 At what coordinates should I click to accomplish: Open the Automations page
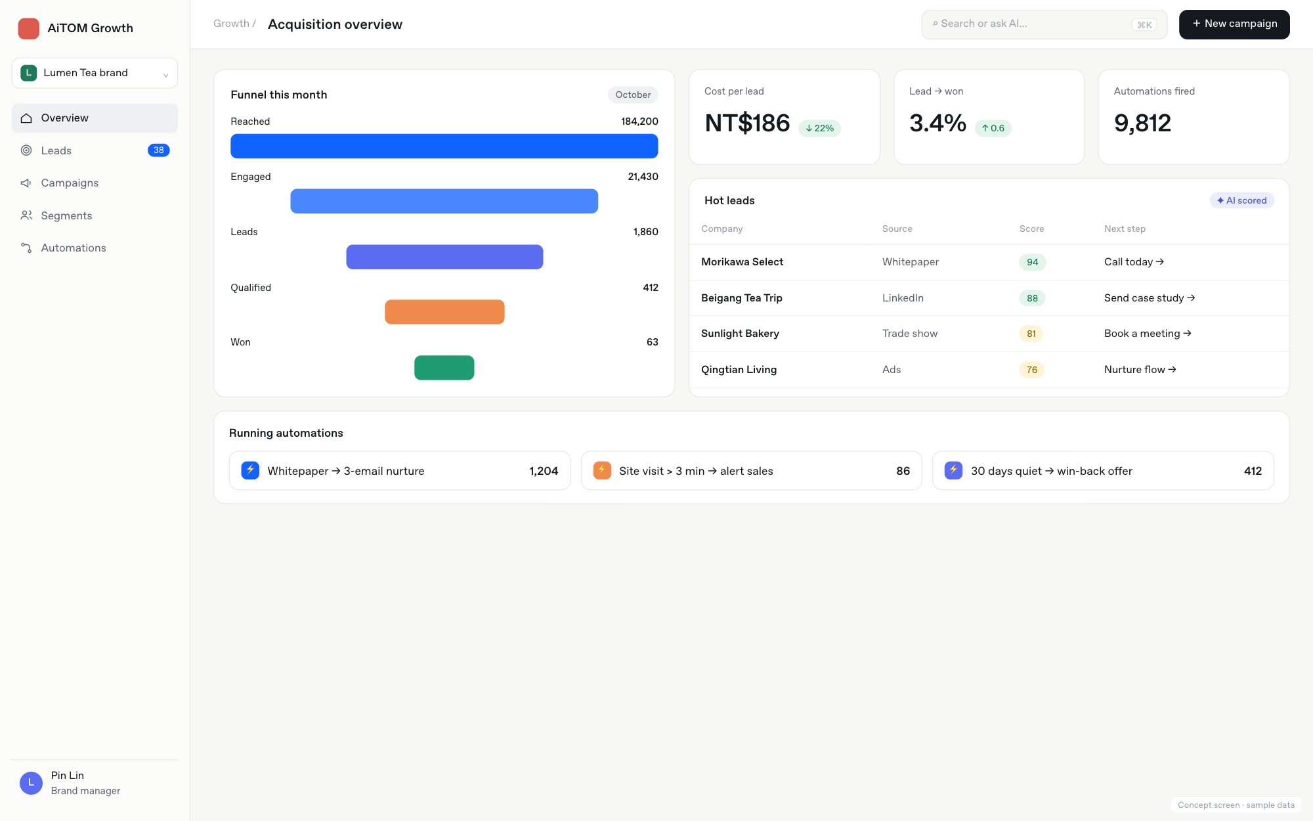point(95,248)
